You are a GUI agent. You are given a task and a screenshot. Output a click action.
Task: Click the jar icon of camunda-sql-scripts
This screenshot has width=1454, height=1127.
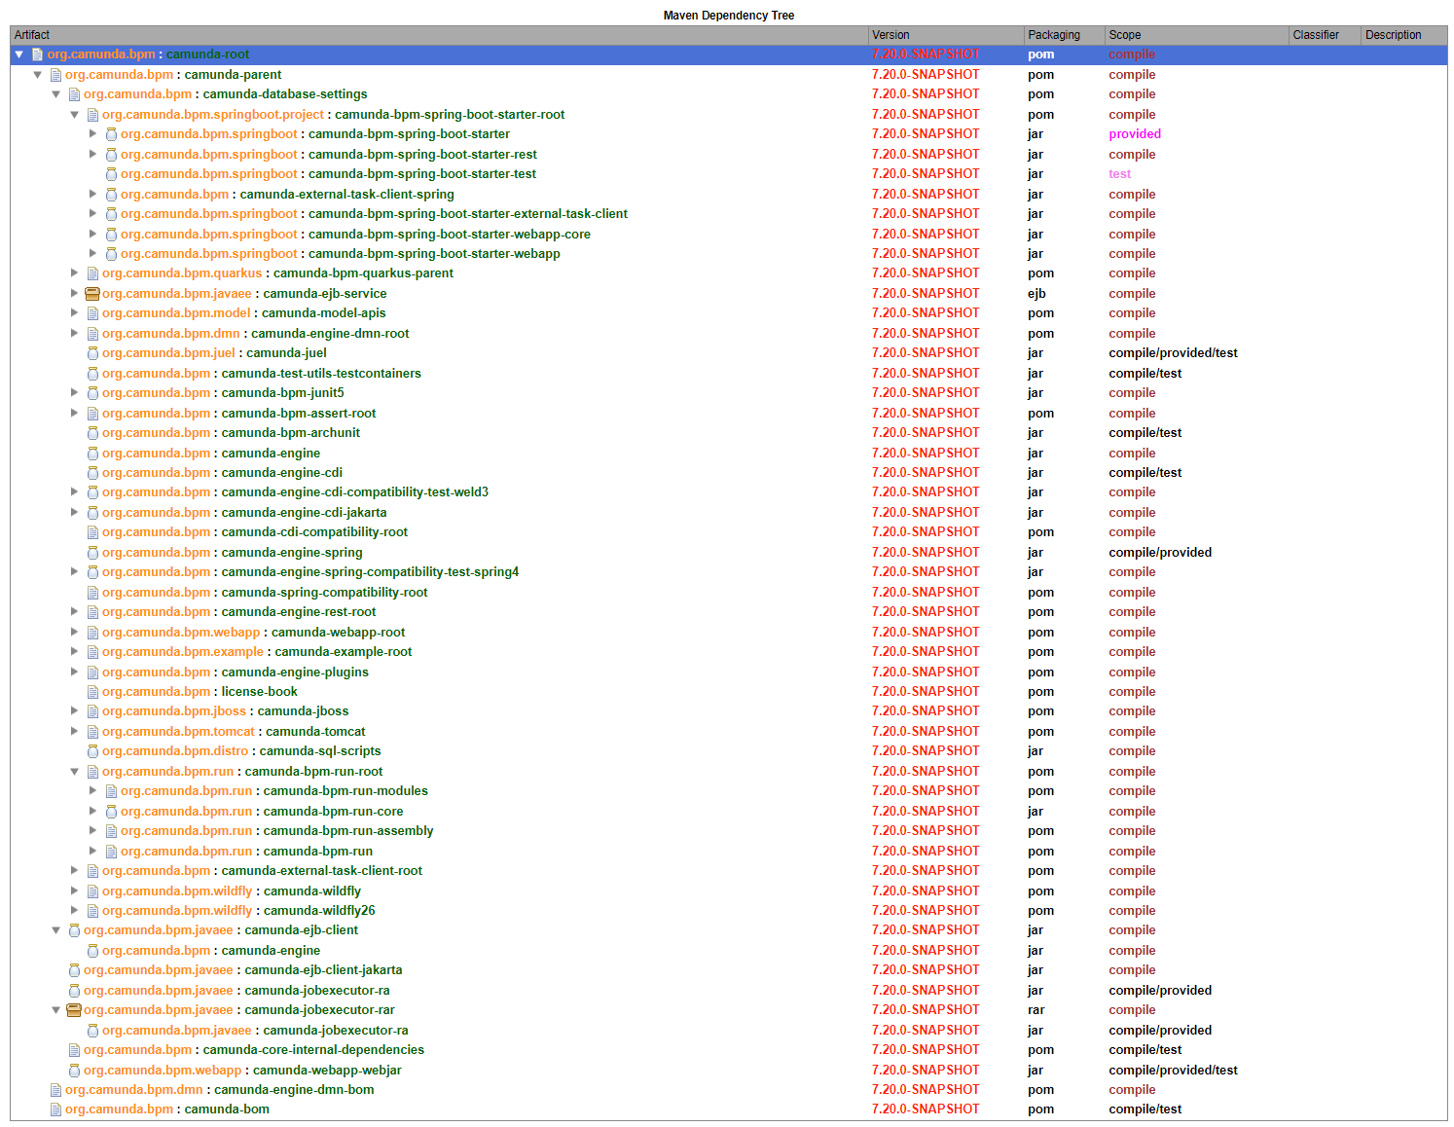[x=92, y=751]
